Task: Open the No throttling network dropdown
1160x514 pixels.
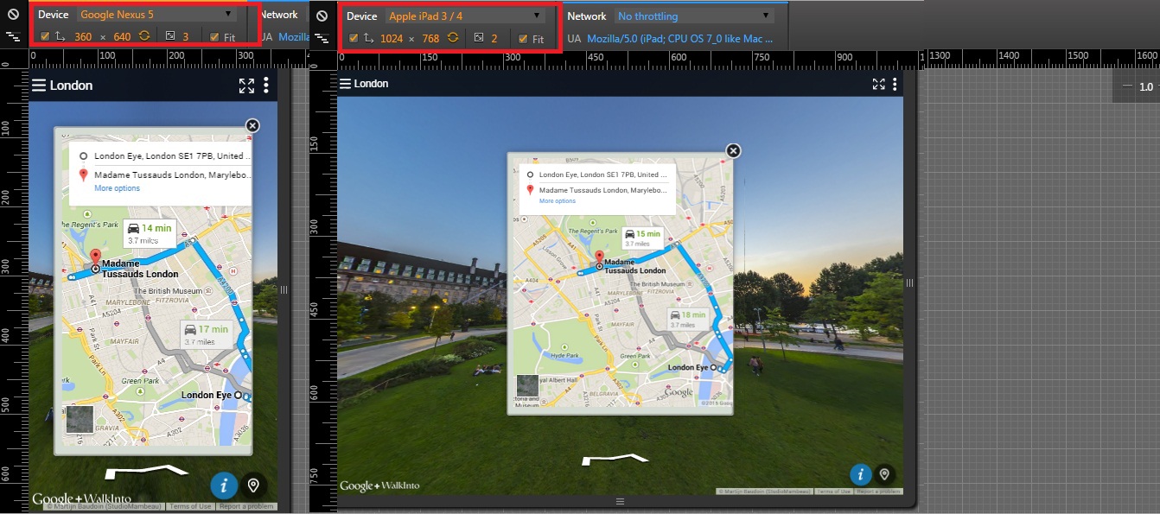Action: (x=693, y=16)
